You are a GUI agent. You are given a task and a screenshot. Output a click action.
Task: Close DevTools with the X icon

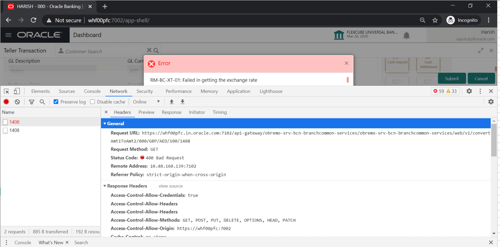click(491, 91)
